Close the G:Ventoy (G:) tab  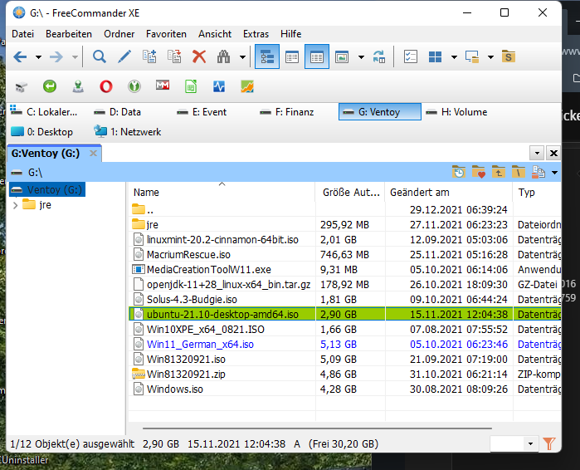click(x=93, y=154)
